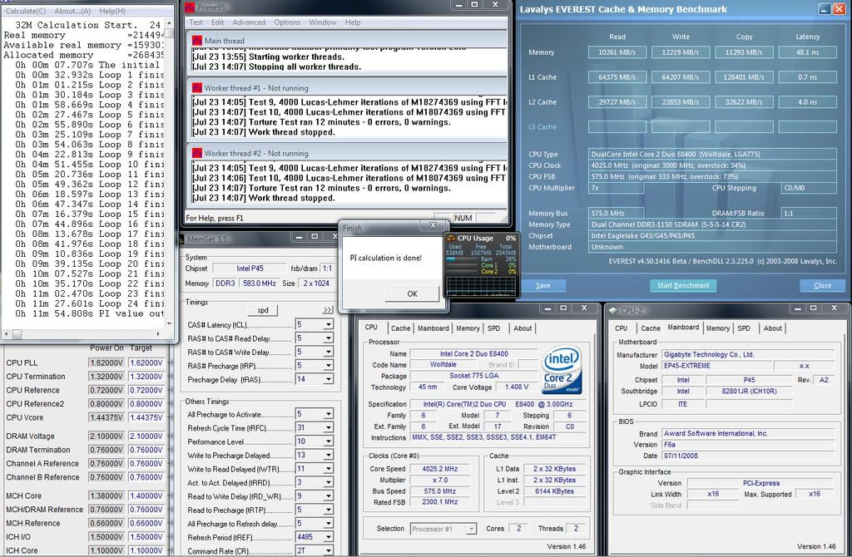The height and width of the screenshot is (557, 852).
Task: Click the Memory Read 10261 MB/s value in EVEREST
Action: coord(617,52)
